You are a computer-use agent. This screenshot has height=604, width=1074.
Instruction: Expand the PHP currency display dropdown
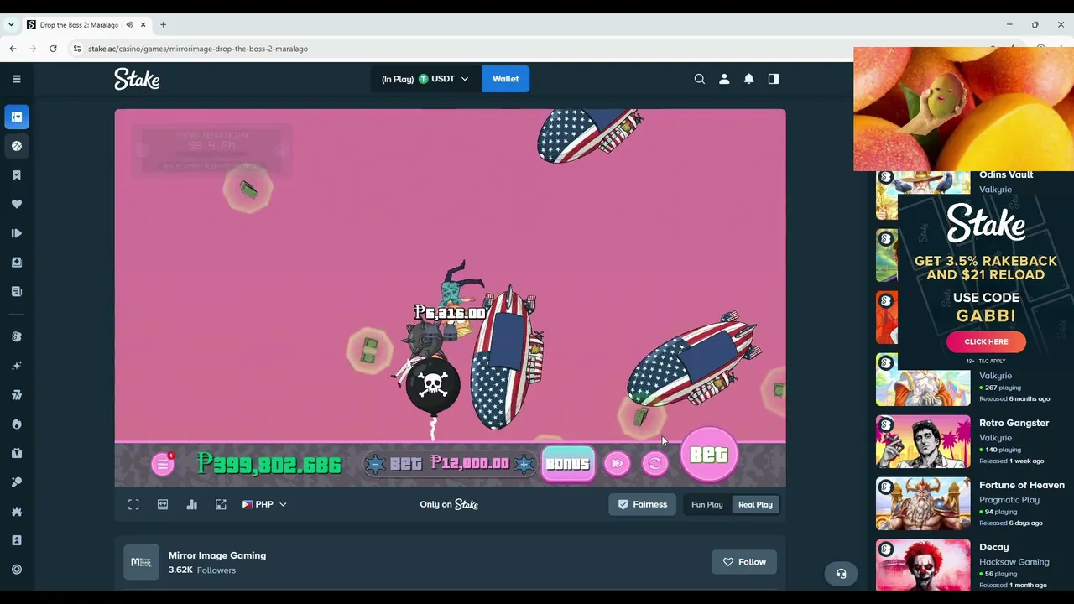[x=264, y=504]
